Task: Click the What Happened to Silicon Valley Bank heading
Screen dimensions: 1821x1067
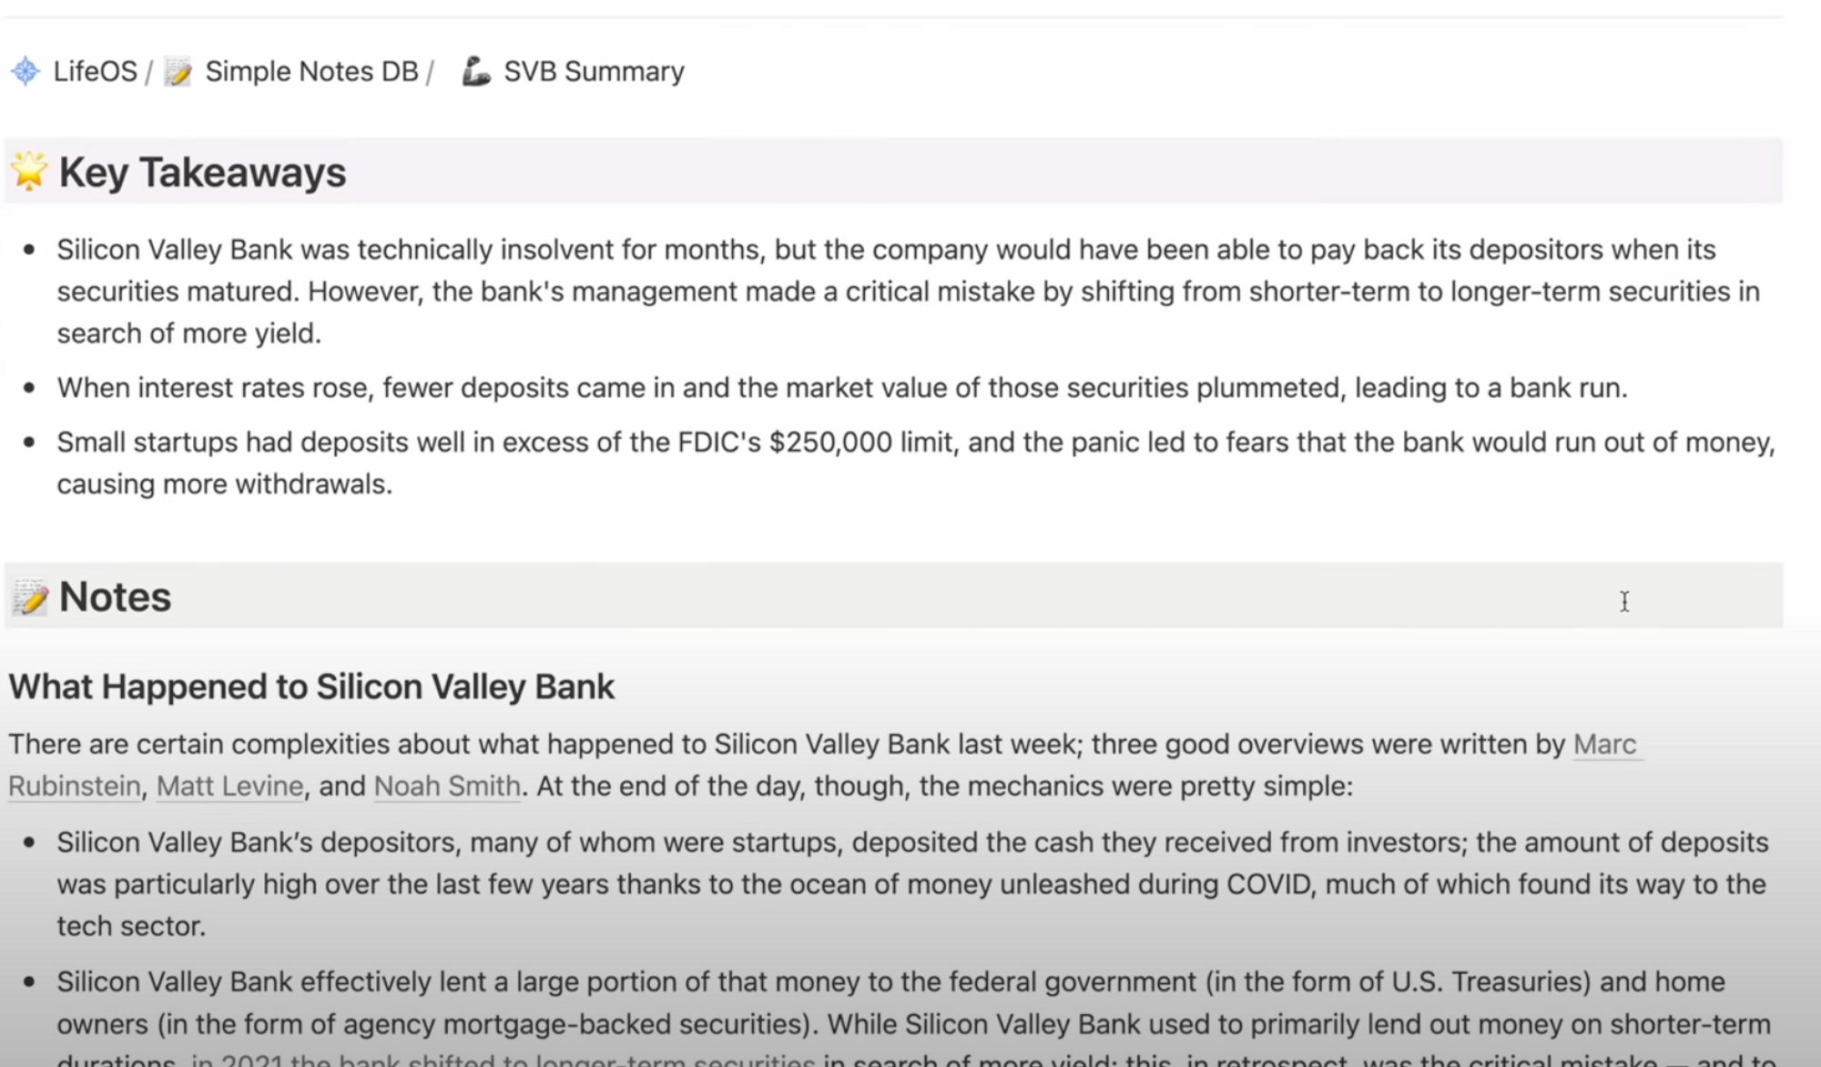Action: (311, 686)
